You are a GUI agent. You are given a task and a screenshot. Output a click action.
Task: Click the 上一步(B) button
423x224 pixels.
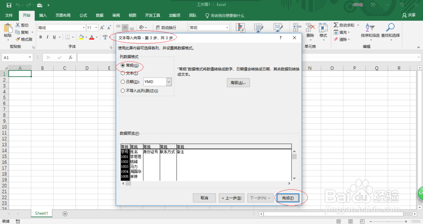(x=232, y=198)
